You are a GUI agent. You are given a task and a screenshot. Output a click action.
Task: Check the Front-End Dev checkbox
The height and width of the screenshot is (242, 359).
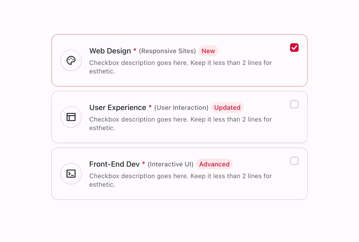click(294, 161)
